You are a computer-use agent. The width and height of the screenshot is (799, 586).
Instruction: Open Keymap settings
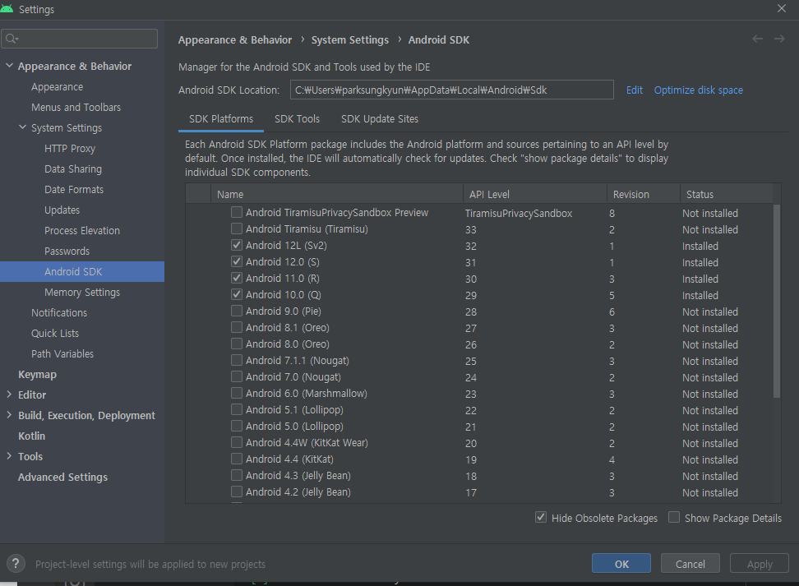37,375
